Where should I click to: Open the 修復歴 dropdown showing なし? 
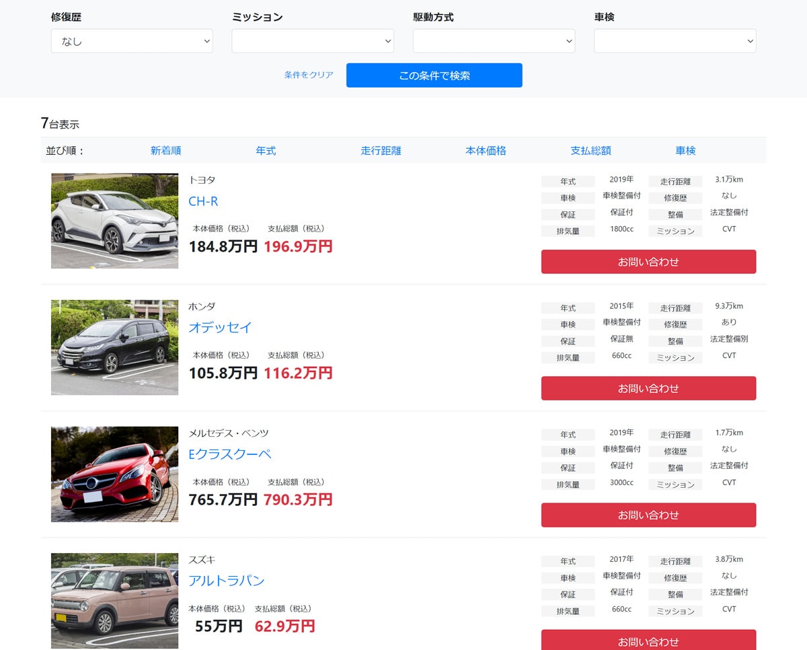[x=132, y=41]
